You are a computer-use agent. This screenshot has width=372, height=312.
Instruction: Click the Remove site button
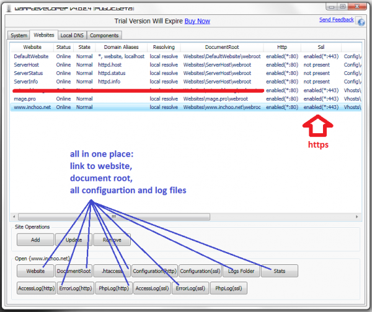tap(112, 240)
